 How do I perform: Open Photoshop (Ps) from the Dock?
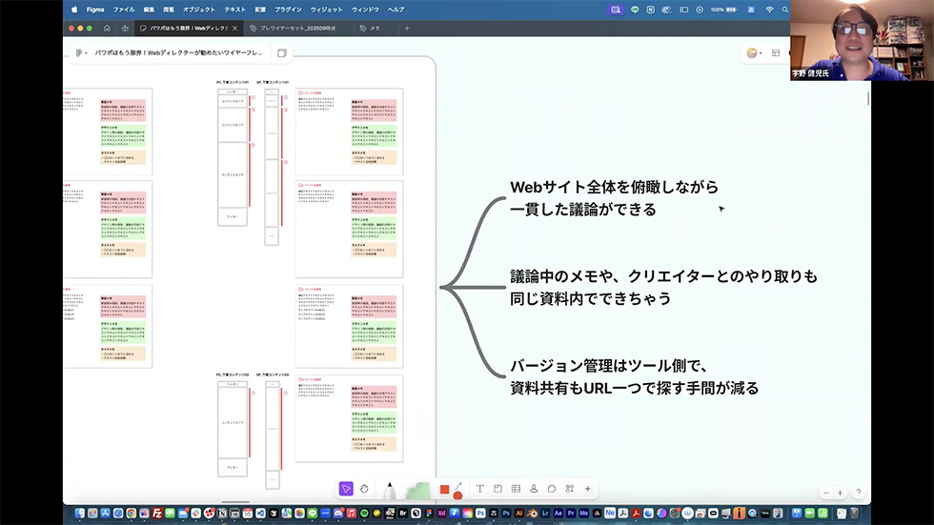506,514
